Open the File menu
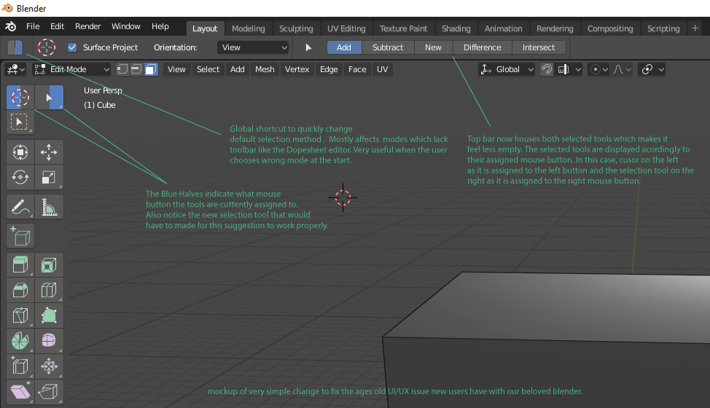The height and width of the screenshot is (408, 710). coord(33,26)
